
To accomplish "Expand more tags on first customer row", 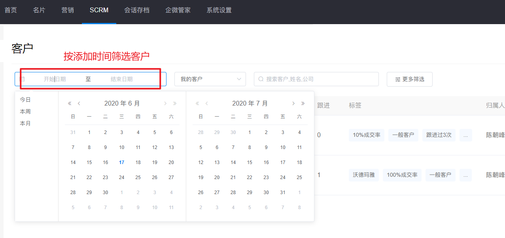I will click(x=465, y=135).
